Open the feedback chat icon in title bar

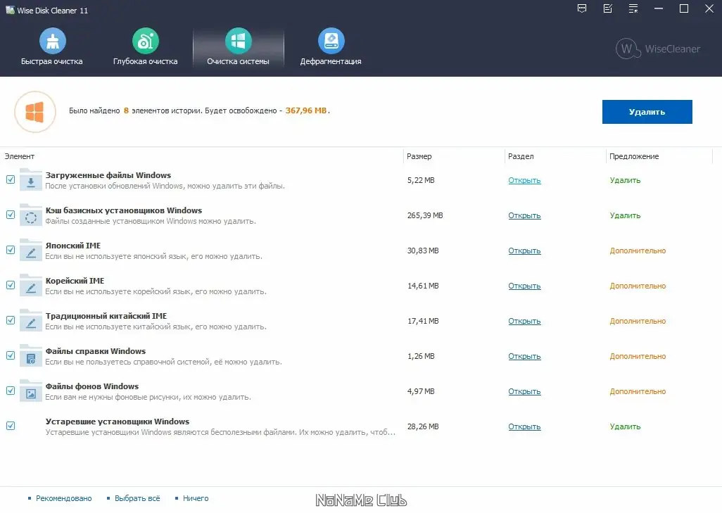(582, 8)
